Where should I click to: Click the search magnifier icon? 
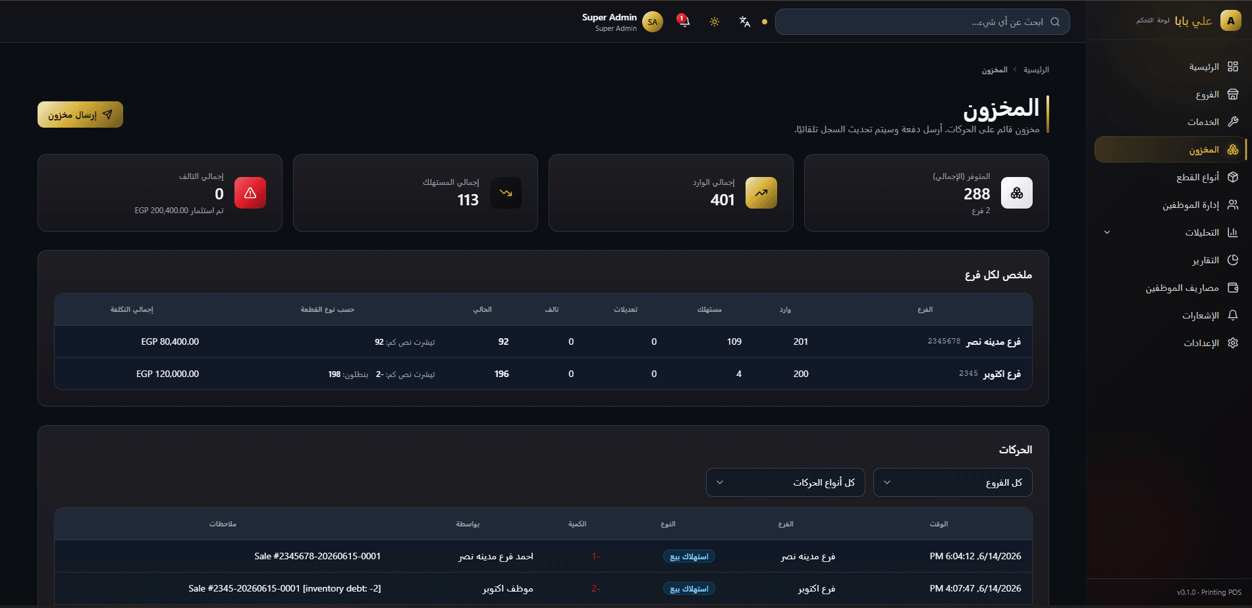[1055, 22]
